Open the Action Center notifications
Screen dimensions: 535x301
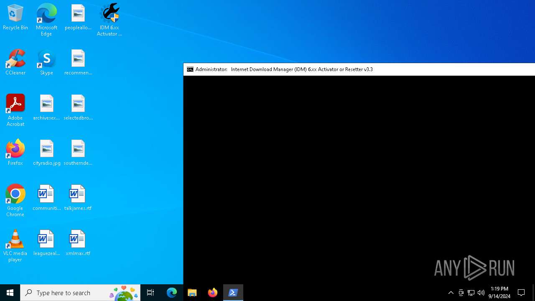click(x=521, y=293)
